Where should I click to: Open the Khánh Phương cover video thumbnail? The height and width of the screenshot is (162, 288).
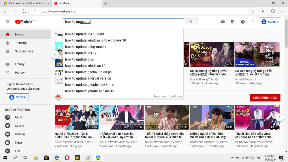click(x=212, y=54)
